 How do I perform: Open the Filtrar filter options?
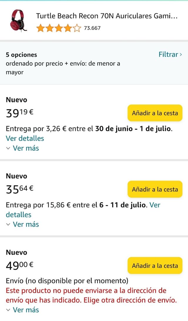pos(169,54)
